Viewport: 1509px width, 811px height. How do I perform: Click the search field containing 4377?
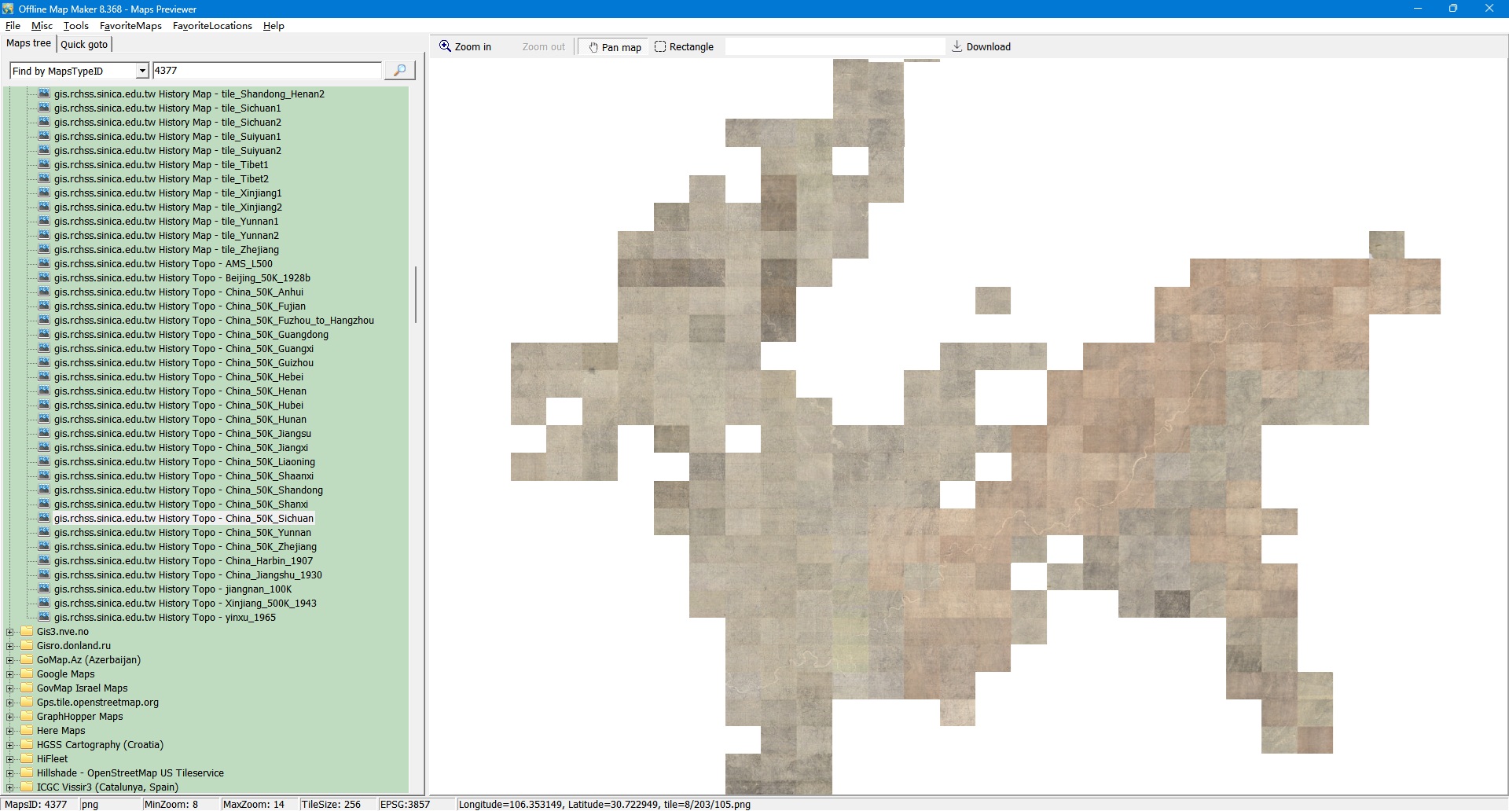point(266,71)
